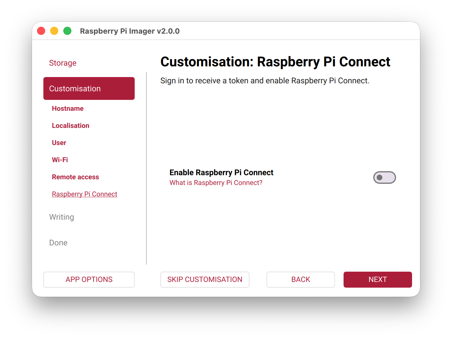Select Raspberry Pi Connect in the sidebar
Screen dimensions: 452x339
[x=84, y=194]
